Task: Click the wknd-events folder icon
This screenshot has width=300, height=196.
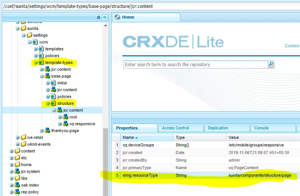Action: click(23, 144)
